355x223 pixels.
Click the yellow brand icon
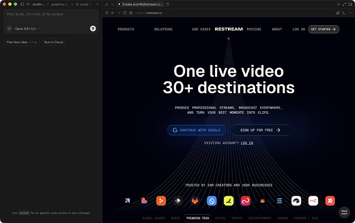228,201
